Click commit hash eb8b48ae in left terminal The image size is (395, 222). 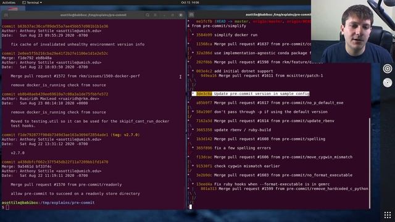click(63, 94)
